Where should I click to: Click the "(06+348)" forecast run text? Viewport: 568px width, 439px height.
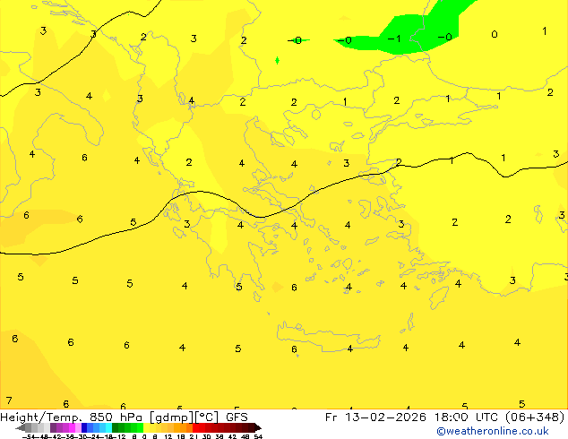point(536,417)
